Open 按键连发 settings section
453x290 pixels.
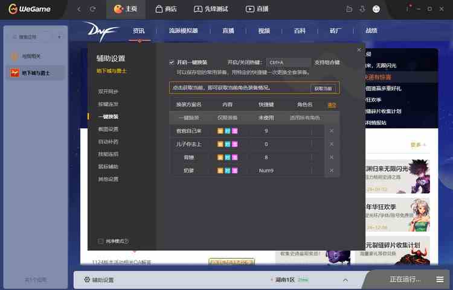(108, 104)
